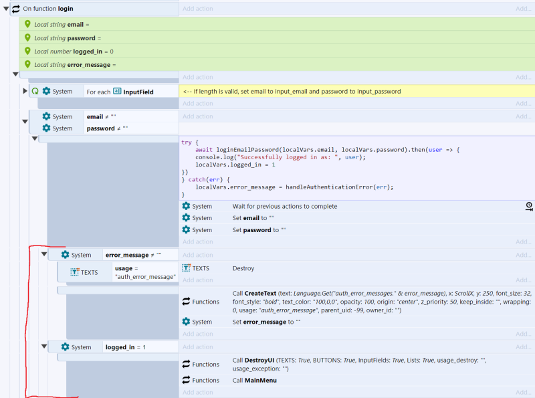Click the function loop icon beside login
This screenshot has height=398, width=535.
click(15, 9)
